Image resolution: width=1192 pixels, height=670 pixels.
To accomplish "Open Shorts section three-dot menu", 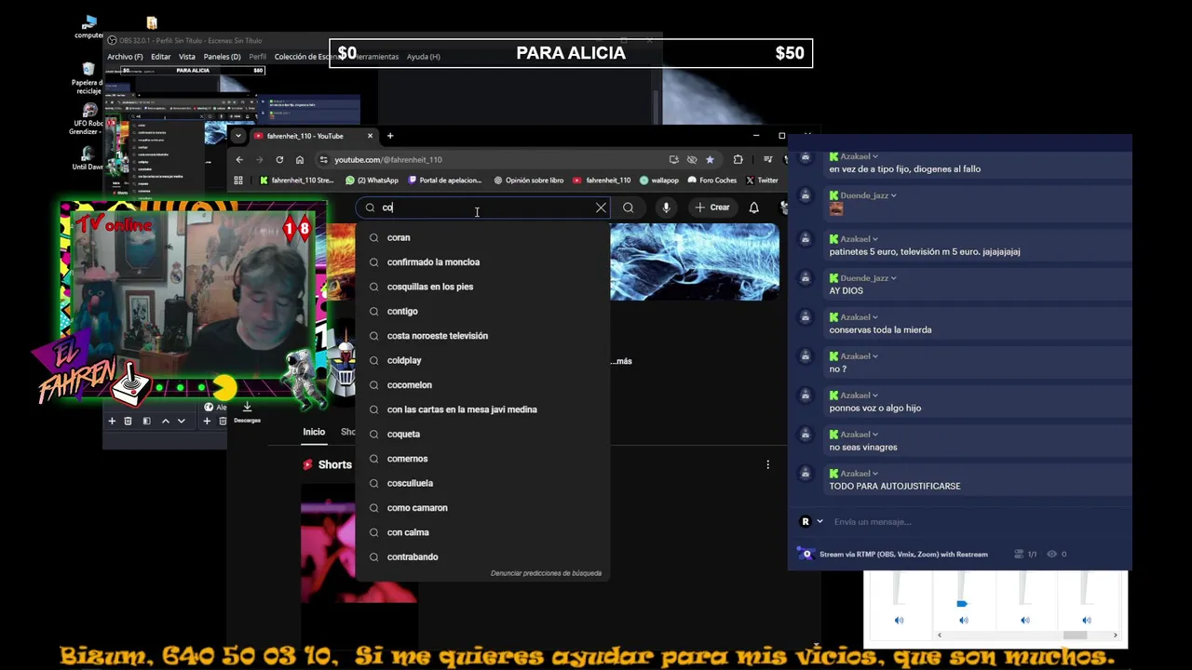I will [768, 464].
